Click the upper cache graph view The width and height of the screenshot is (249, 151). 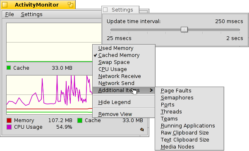point(54,42)
